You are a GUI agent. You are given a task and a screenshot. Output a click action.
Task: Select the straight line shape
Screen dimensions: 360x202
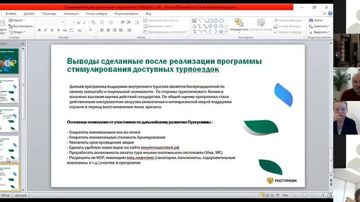tap(200, 21)
